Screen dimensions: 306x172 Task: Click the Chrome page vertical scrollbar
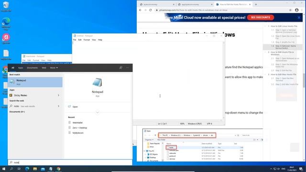pos(304,81)
